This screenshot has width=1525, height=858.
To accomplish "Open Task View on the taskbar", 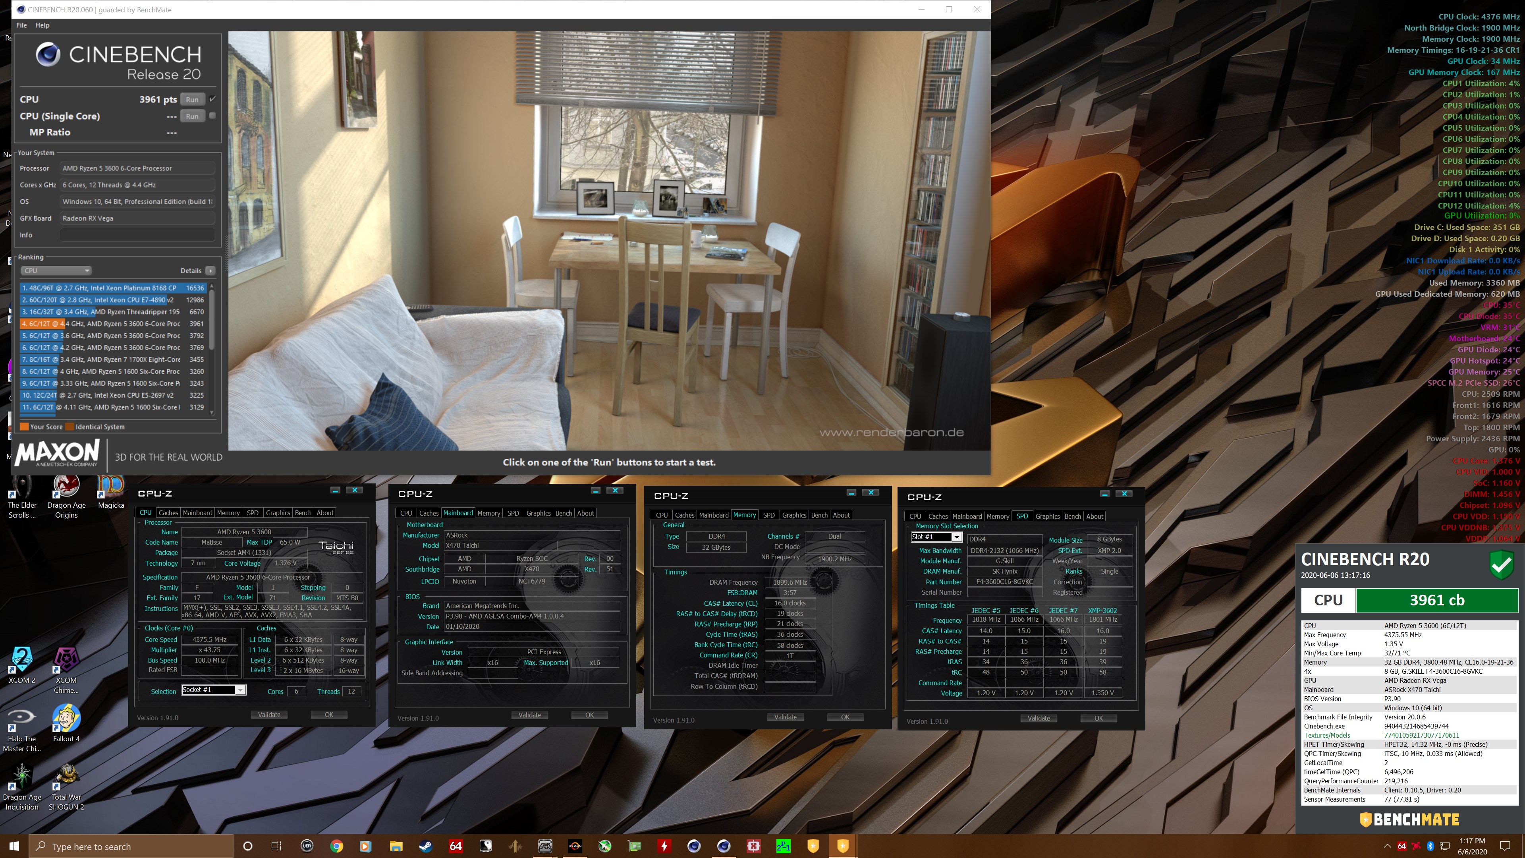I will [x=276, y=846].
